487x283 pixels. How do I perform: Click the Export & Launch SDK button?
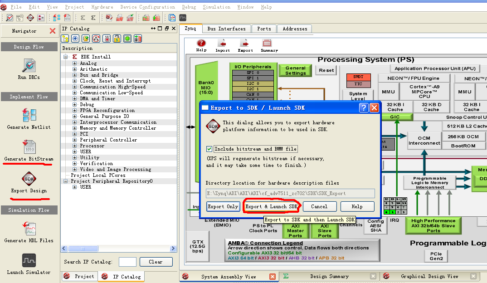pyautogui.click(x=272, y=206)
